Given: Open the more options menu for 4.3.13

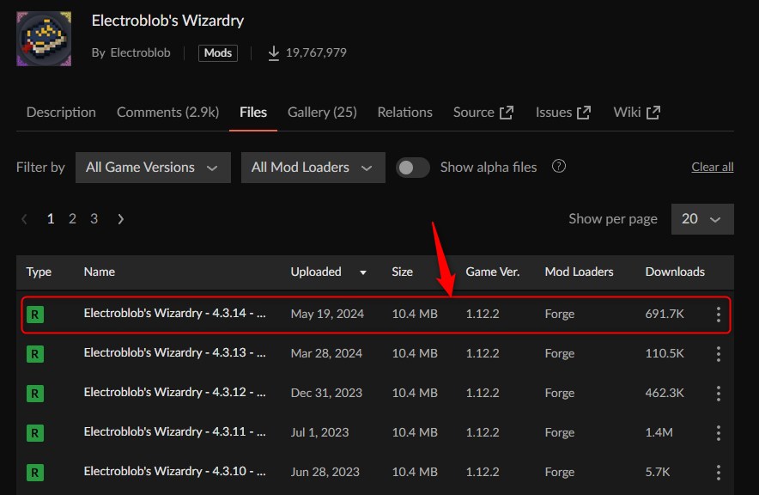Looking at the screenshot, I should (x=719, y=354).
